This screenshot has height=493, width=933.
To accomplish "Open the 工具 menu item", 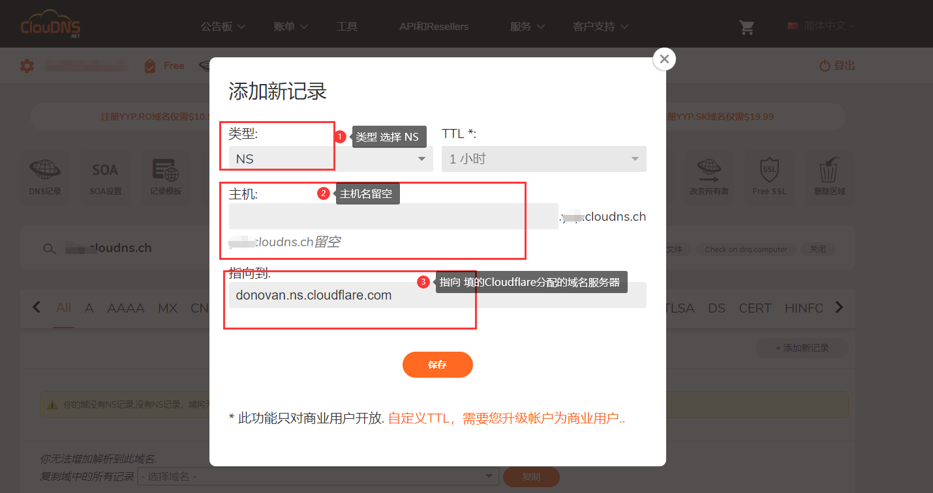I will [347, 27].
